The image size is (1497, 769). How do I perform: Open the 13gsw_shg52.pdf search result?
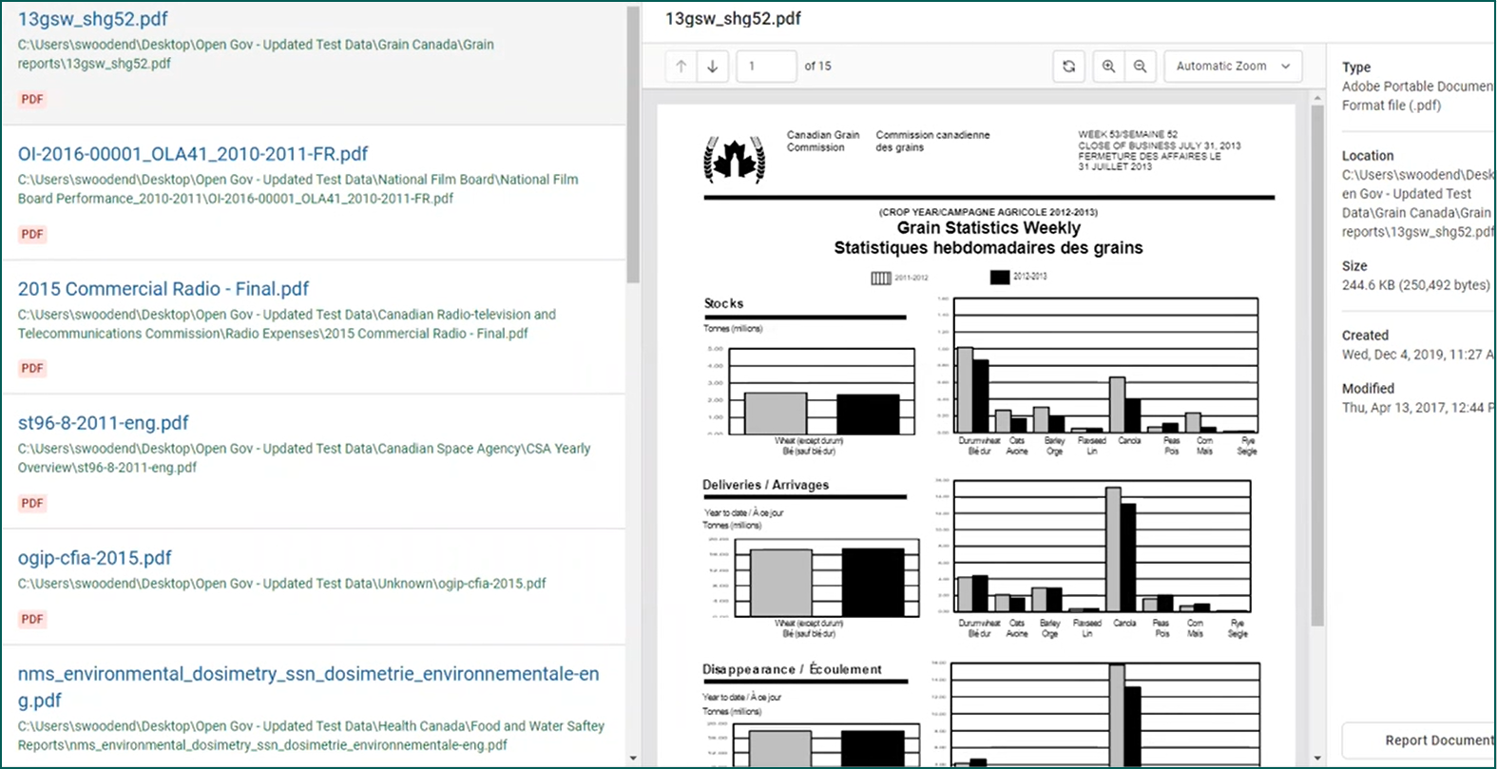click(x=93, y=19)
